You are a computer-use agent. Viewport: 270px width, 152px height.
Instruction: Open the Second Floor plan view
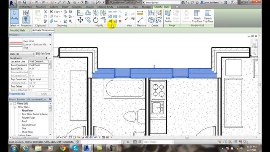click(29, 125)
